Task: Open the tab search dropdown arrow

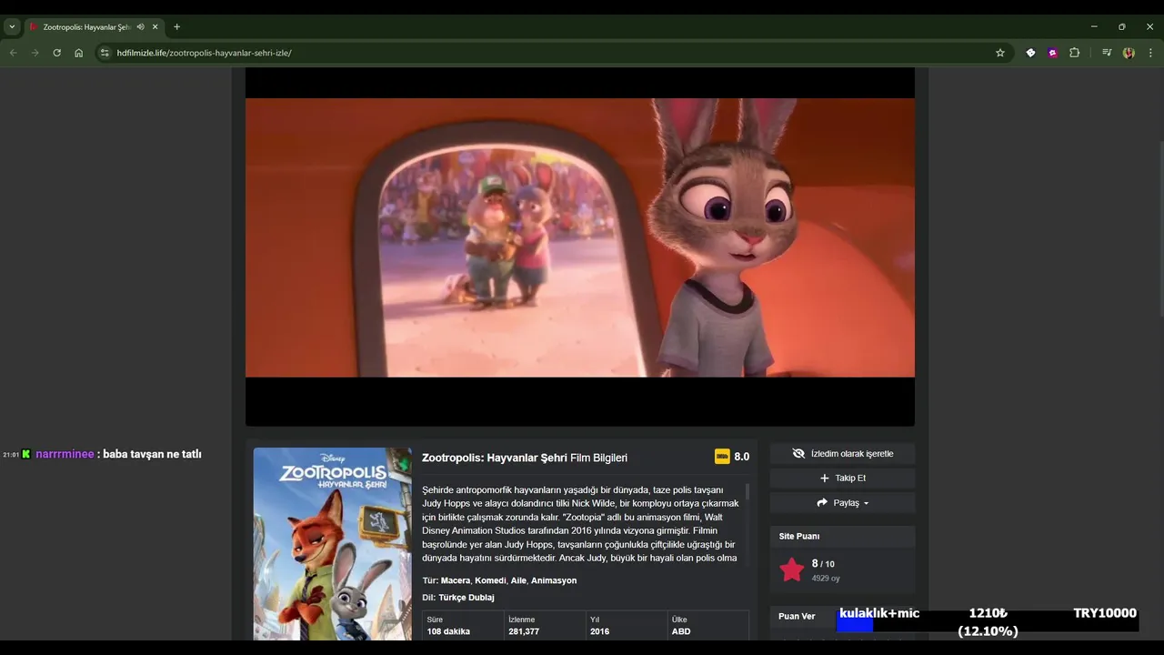Action: click(x=12, y=27)
